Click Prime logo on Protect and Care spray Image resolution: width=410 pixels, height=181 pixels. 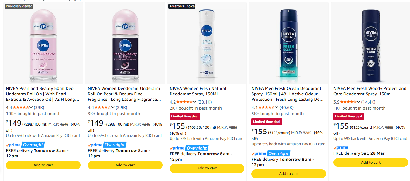341,147
